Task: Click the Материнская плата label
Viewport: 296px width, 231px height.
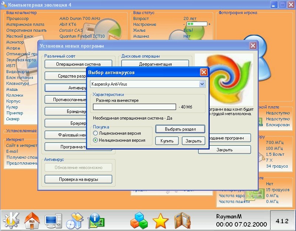Action: point(25,24)
